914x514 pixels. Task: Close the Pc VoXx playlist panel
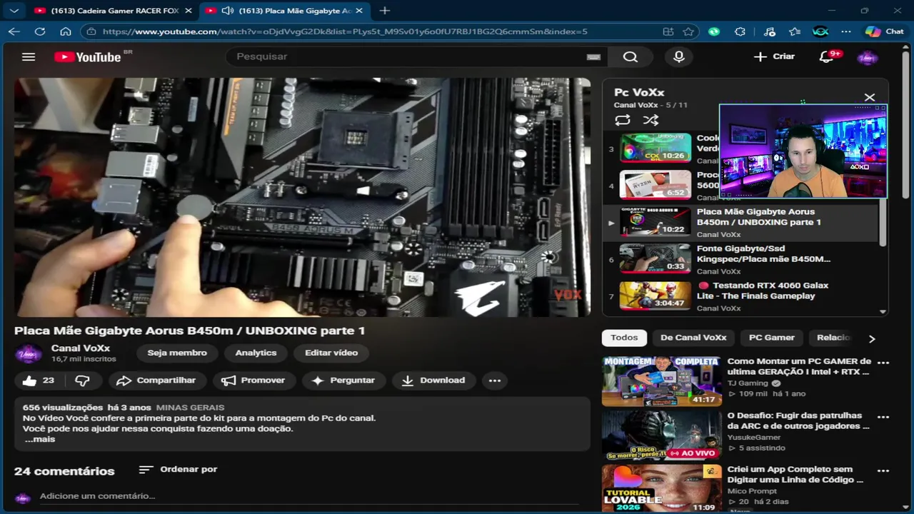click(869, 97)
